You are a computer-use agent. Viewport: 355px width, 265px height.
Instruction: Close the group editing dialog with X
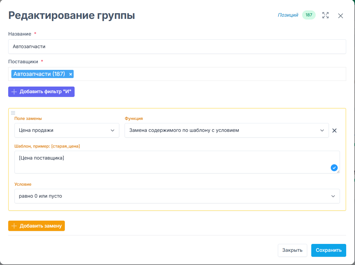(x=341, y=16)
